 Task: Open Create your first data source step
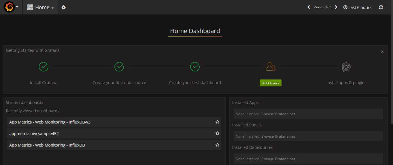(x=119, y=83)
